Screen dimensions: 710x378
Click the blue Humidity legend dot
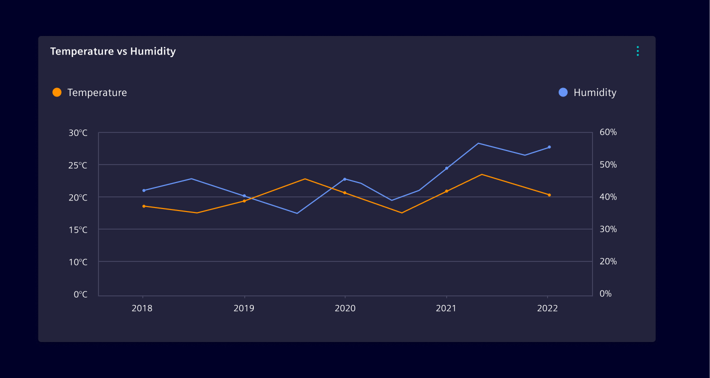(x=563, y=92)
